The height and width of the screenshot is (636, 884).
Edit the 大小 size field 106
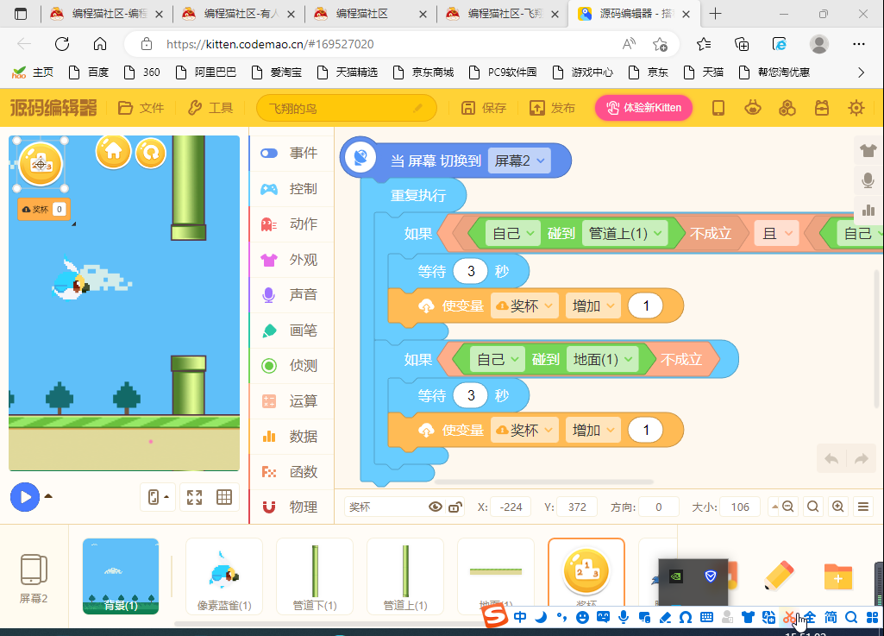point(740,507)
